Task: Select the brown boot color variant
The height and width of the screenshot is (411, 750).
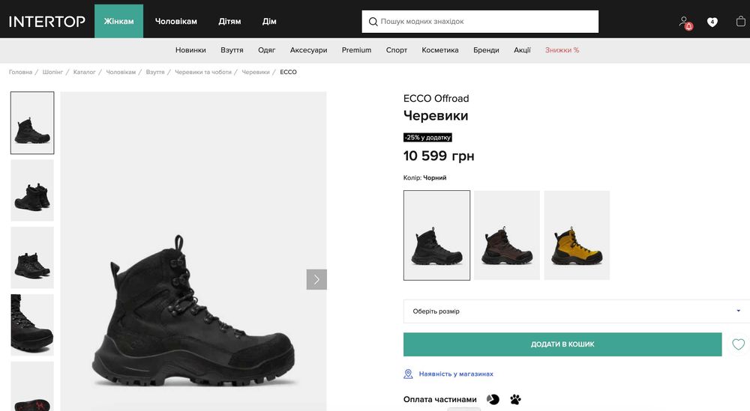Action: tap(507, 235)
